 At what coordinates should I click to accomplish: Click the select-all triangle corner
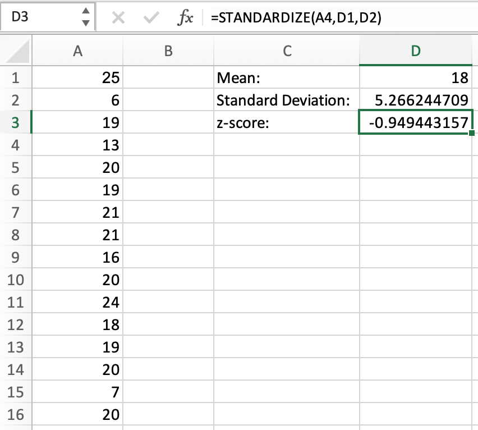(16, 52)
